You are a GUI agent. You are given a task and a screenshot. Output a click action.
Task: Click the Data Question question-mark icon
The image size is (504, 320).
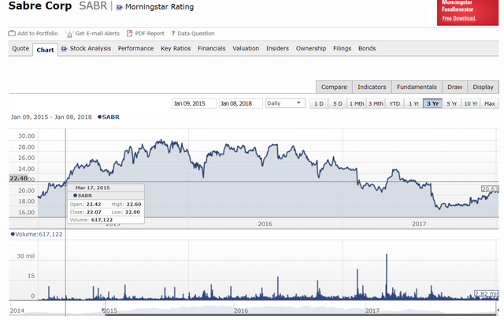[x=173, y=33]
